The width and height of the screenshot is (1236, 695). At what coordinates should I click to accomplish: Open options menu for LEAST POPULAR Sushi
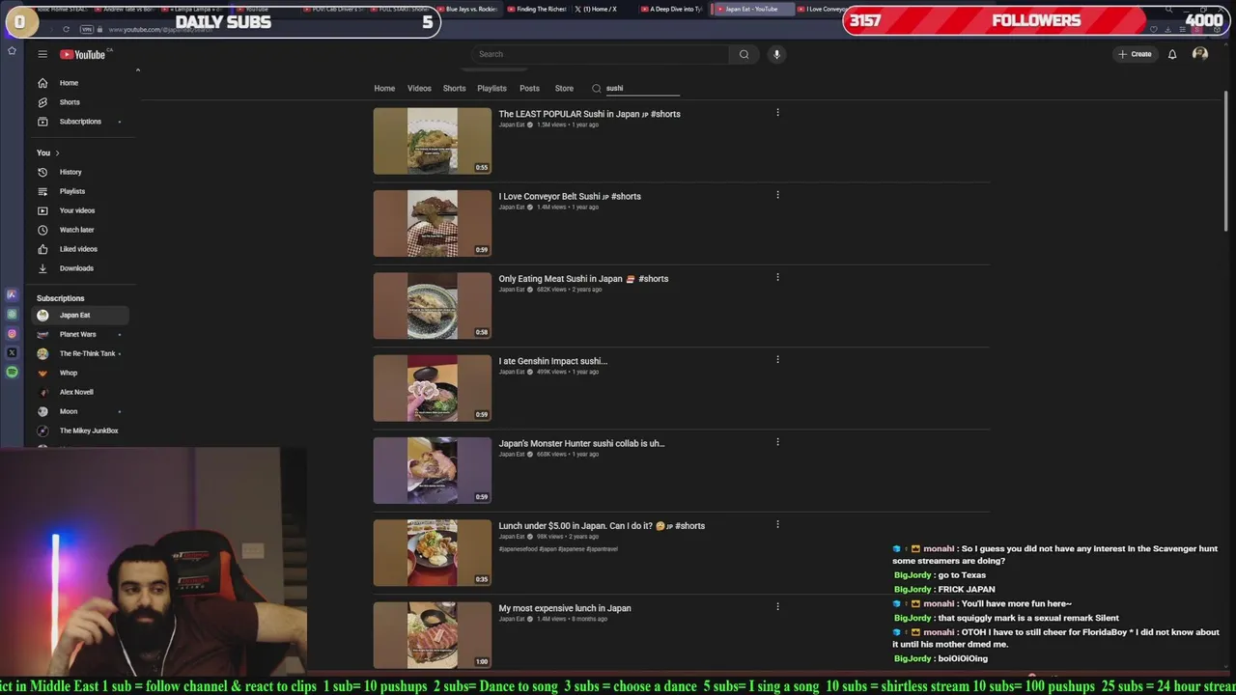(777, 113)
